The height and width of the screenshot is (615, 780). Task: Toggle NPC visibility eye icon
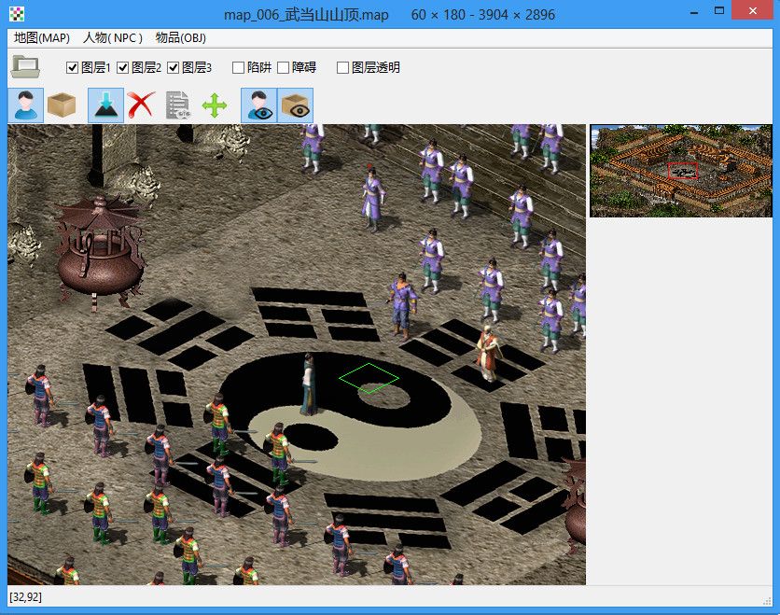259,105
